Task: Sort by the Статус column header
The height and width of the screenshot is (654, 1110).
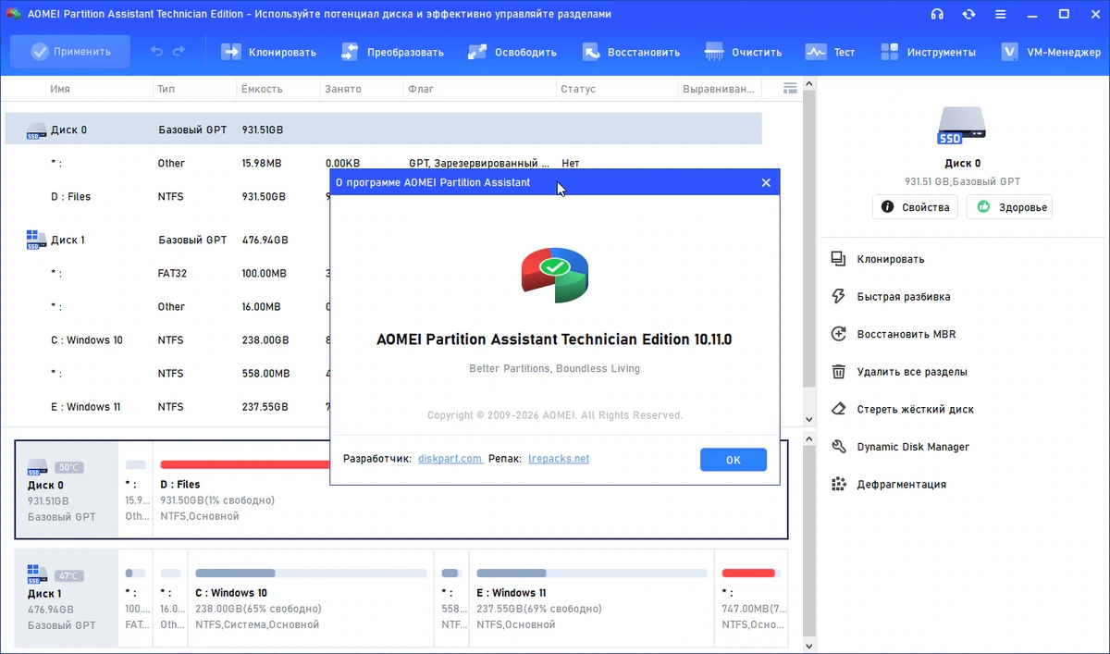Action: pyautogui.click(x=578, y=90)
